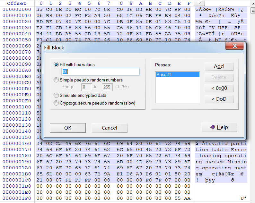Select Pass #1 in the Passes list
The width and height of the screenshot is (255, 203).
(x=177, y=74)
